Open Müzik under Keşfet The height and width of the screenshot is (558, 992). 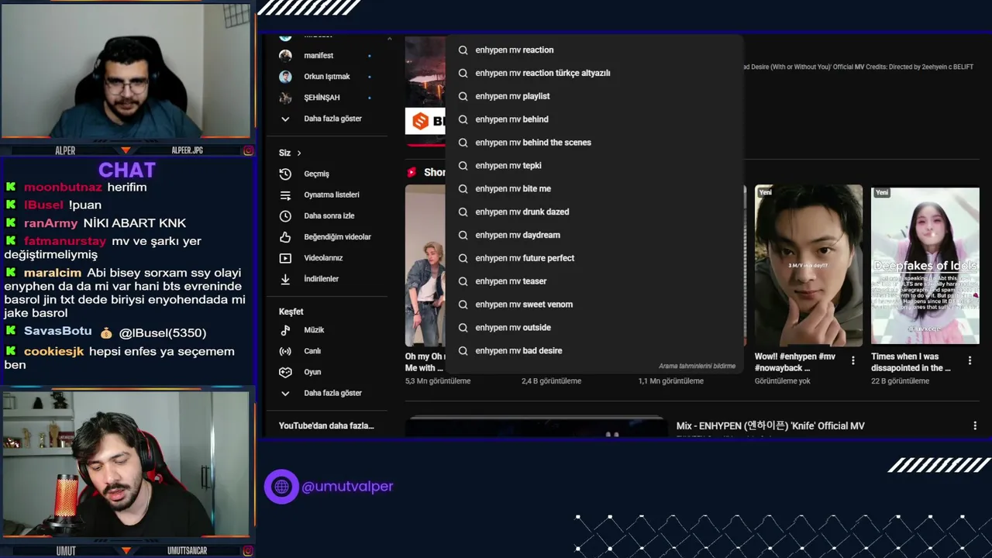pos(314,330)
